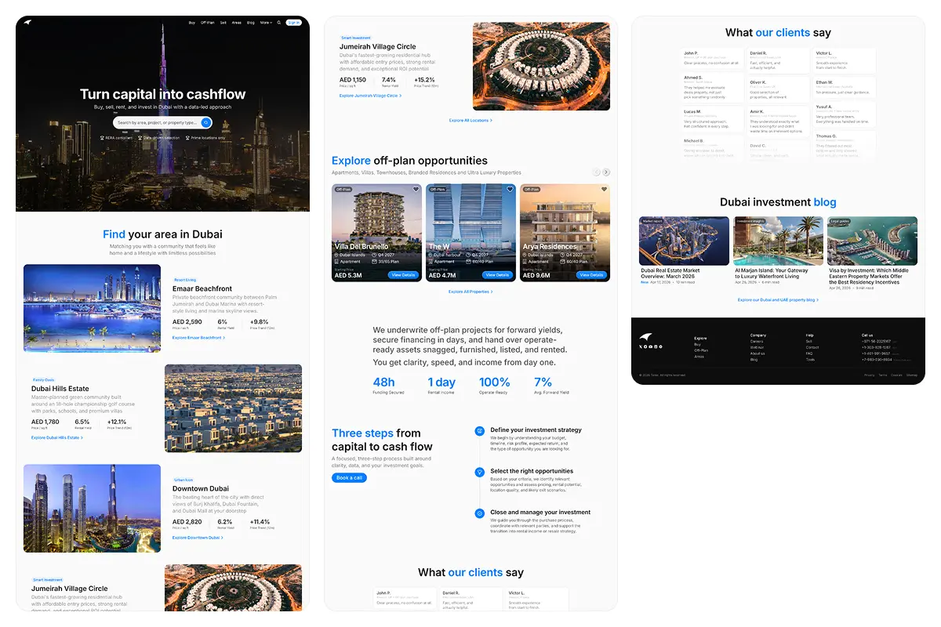Open the Sell menu item in the header
941x627 pixels.
click(223, 23)
